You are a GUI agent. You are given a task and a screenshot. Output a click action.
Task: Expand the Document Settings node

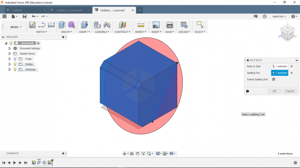10,48
